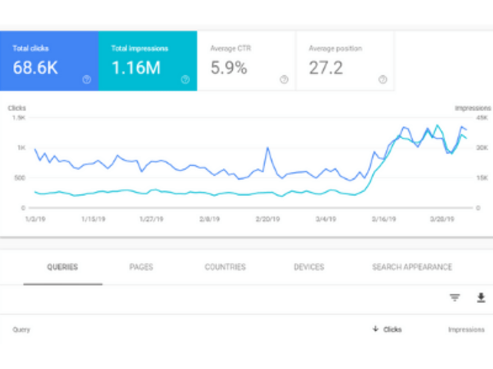
Task: Click the 68.6K total clicks value
Action: pyautogui.click(x=35, y=68)
